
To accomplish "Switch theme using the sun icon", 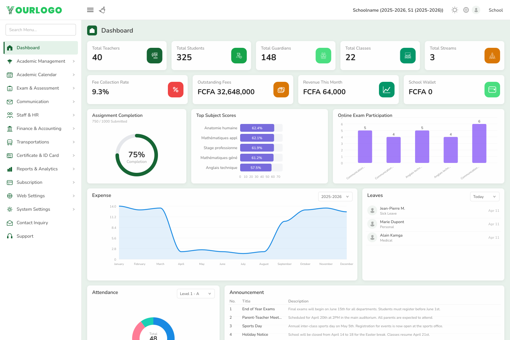I will (455, 10).
